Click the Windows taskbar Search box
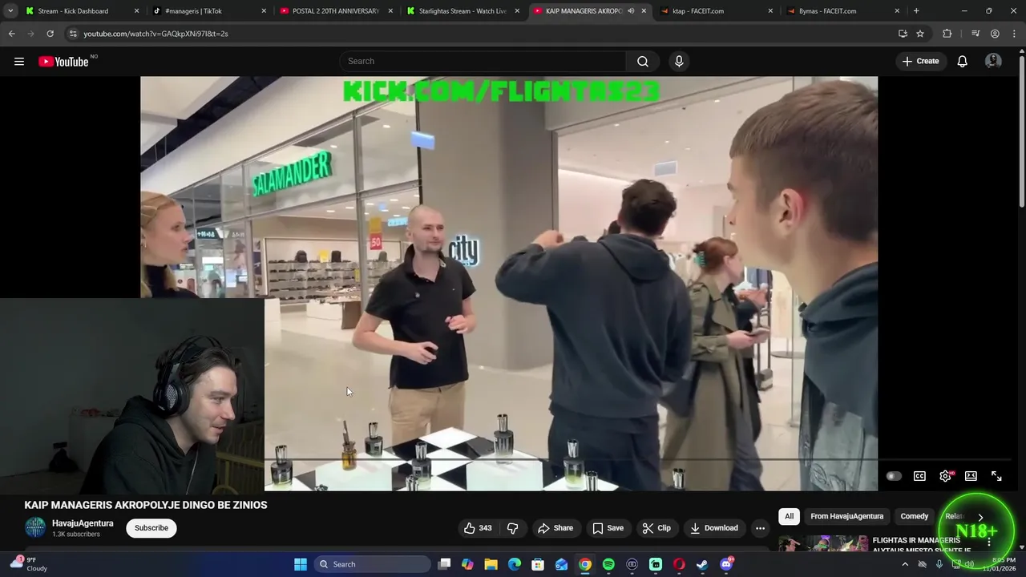The height and width of the screenshot is (577, 1026). click(x=372, y=564)
